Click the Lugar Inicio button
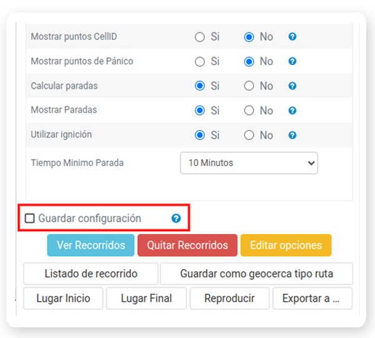Viewport: 375px width, 338px height. coord(63,299)
